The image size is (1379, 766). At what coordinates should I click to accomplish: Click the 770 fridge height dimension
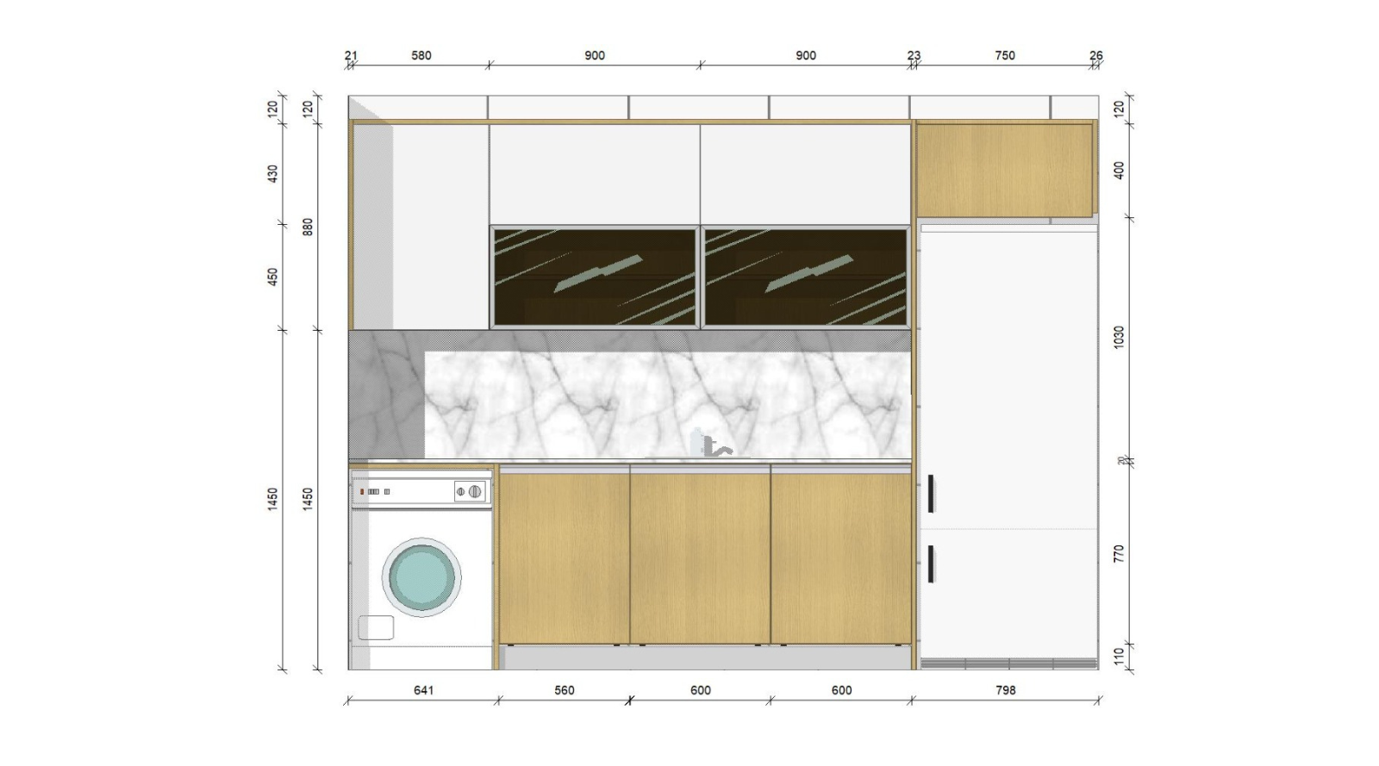tap(1119, 553)
